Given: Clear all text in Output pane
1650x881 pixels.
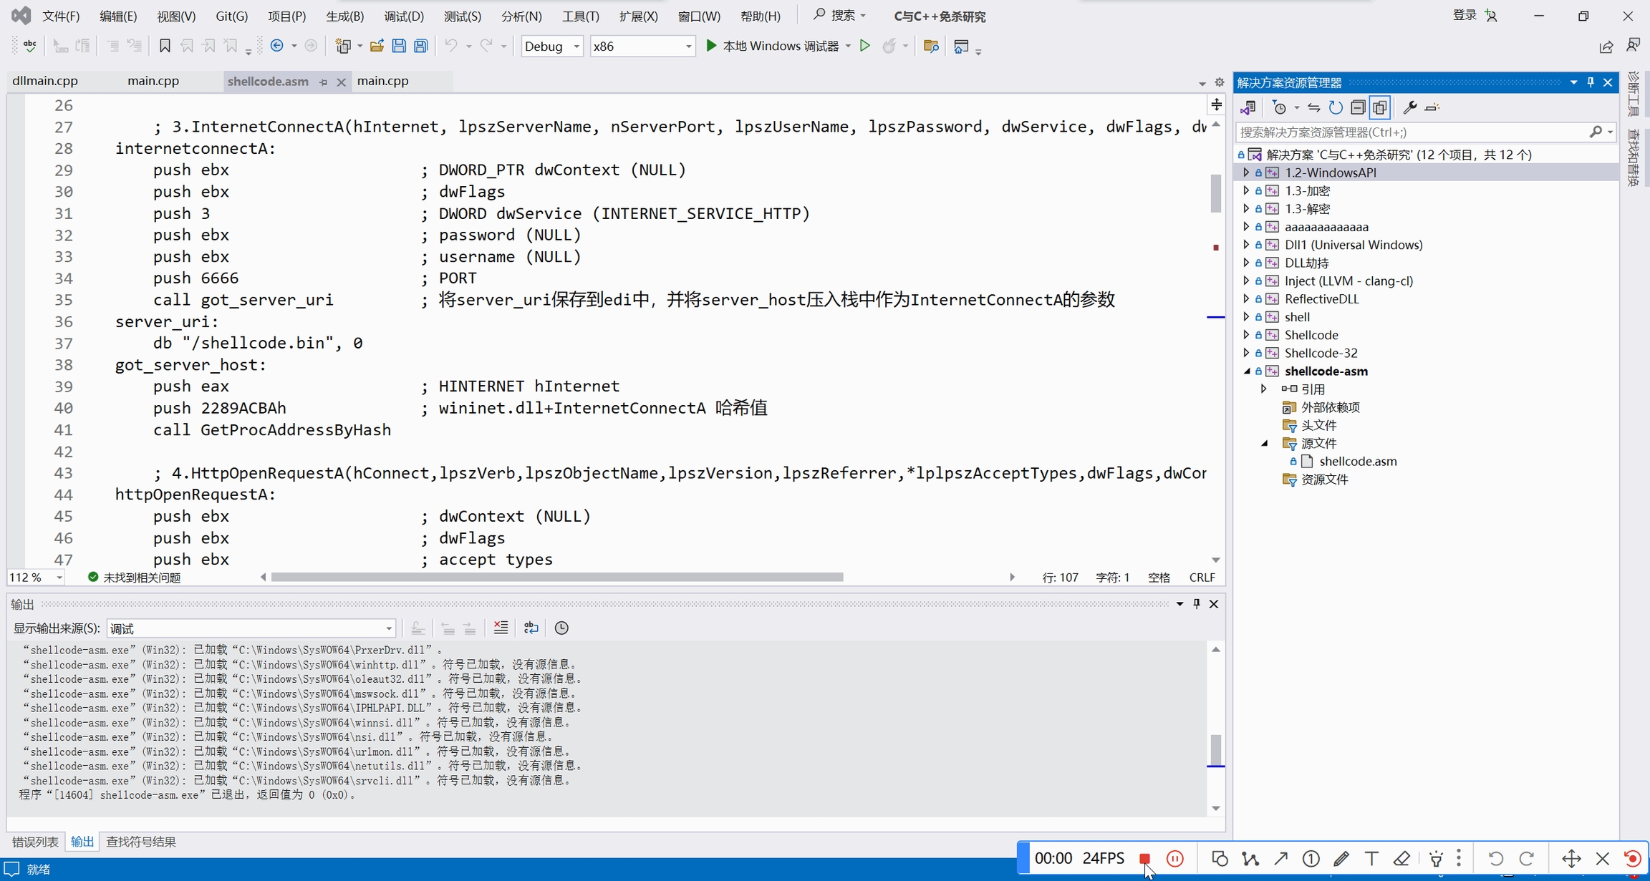Looking at the screenshot, I should tap(501, 628).
